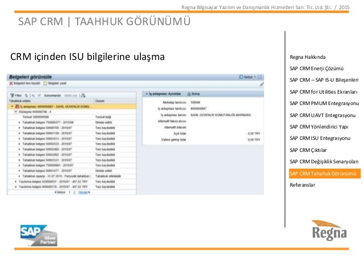364x257 pixels.
Task: Open Referanslar sidebar item
Action: pos(302,185)
